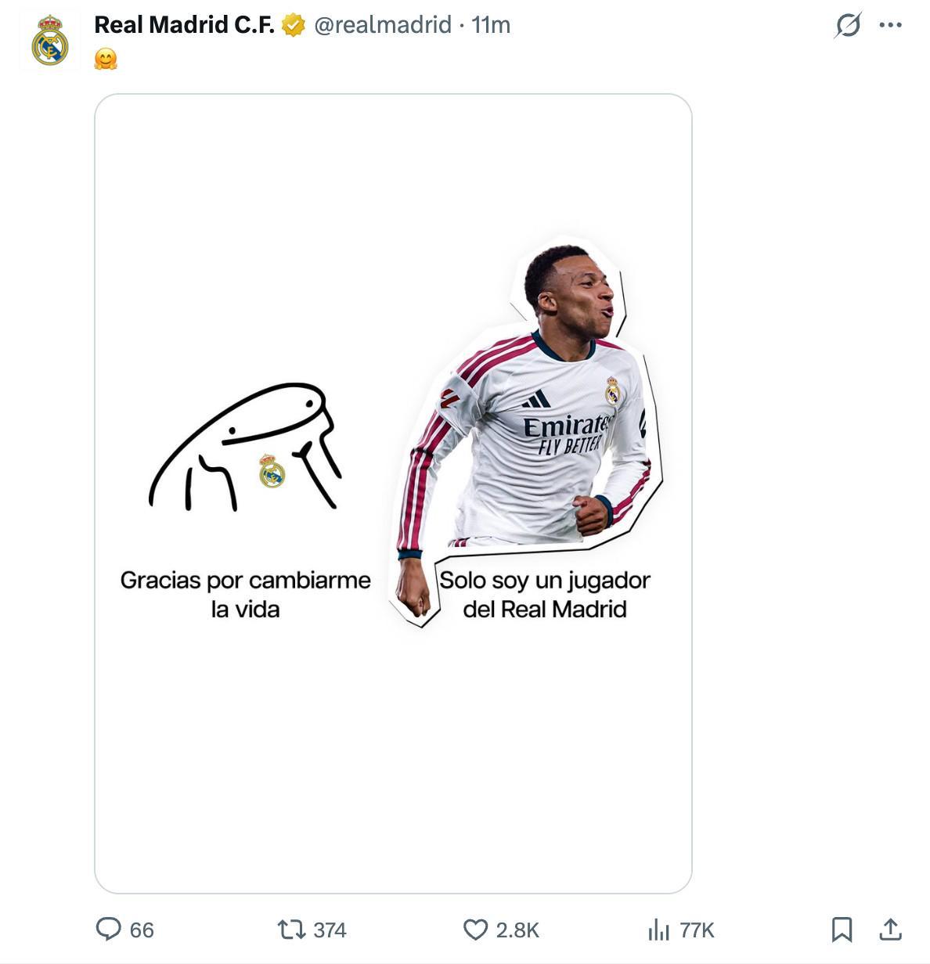Open the image on the Flork doodle drawing
Image resolution: width=930 pixels, height=964 pixels.
pyautogui.click(x=246, y=447)
